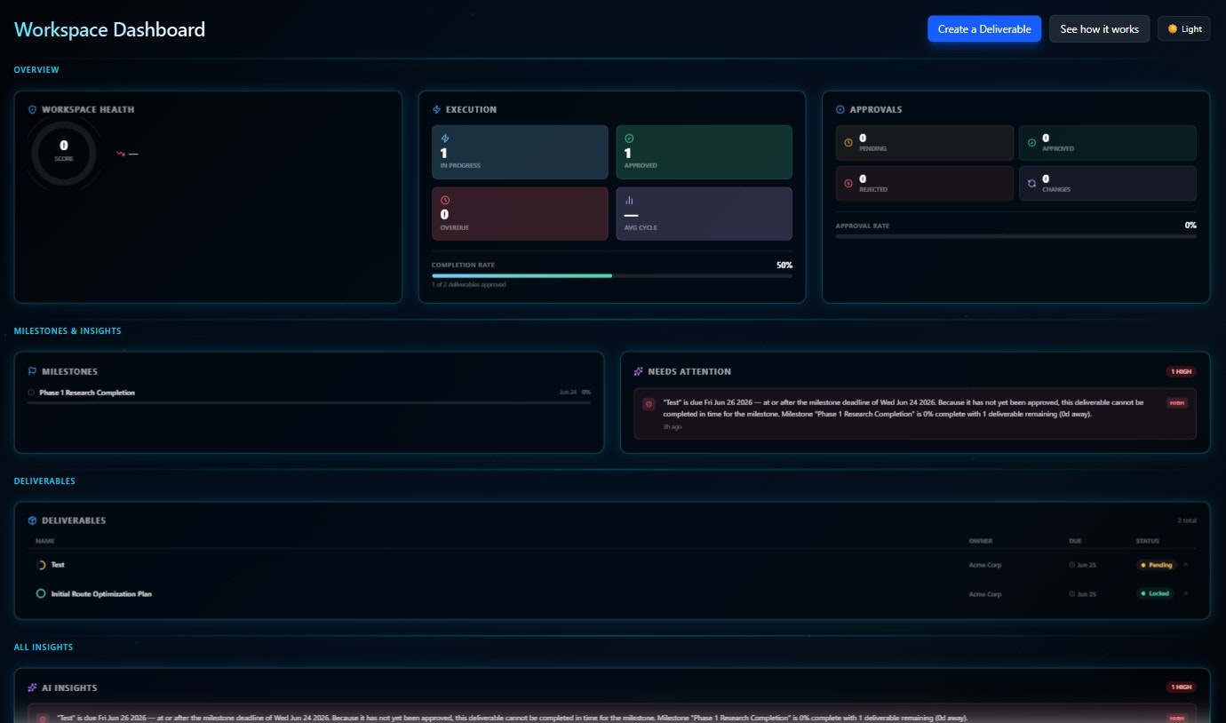The height and width of the screenshot is (723, 1226).
Task: Click the Avg Cycle execution tile
Action: click(x=704, y=213)
